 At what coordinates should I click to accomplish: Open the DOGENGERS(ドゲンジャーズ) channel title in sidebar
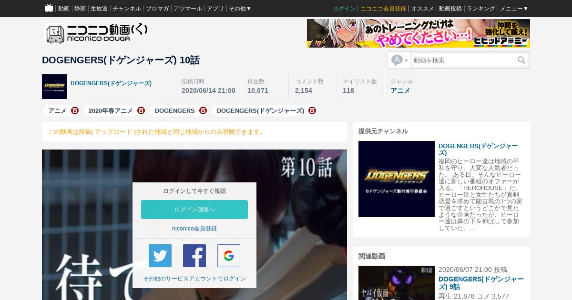[x=478, y=149]
